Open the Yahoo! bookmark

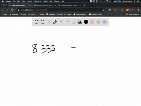pos(32,14)
